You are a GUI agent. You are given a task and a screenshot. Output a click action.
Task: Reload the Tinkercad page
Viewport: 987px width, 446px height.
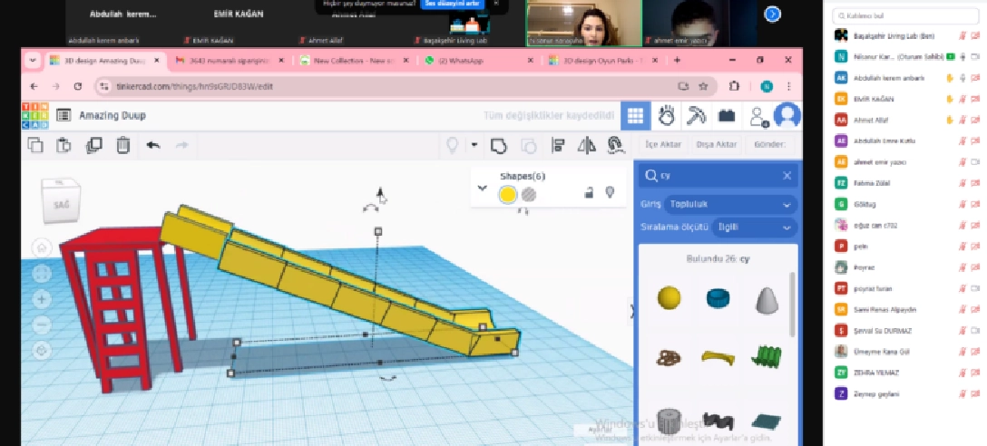tap(78, 86)
